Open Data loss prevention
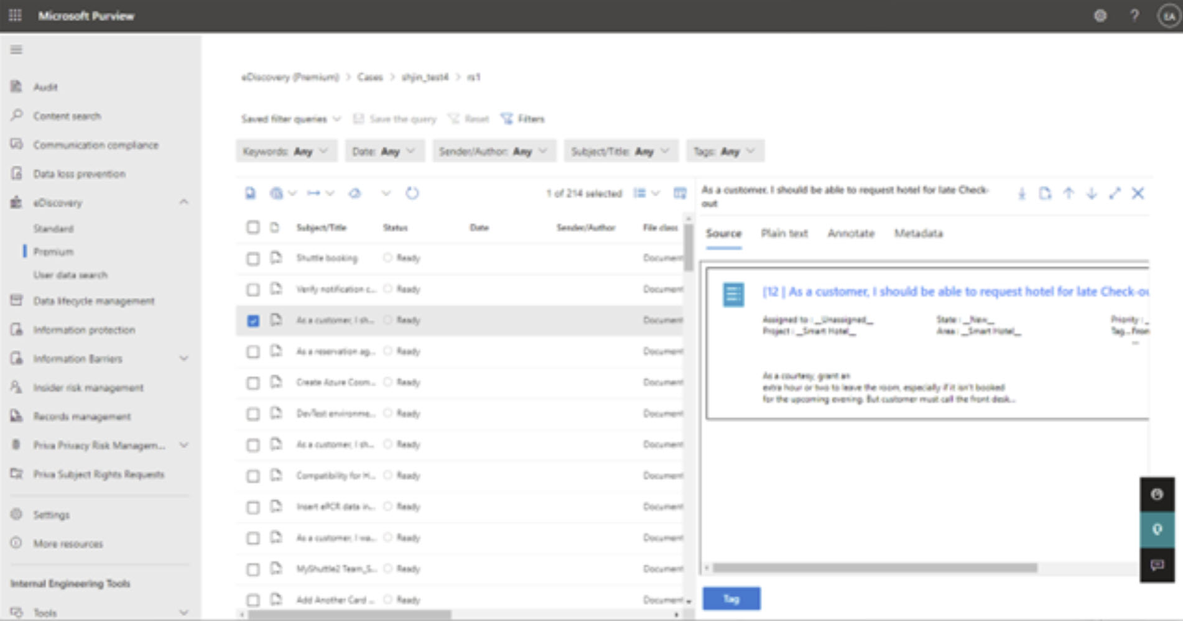 tap(80, 173)
